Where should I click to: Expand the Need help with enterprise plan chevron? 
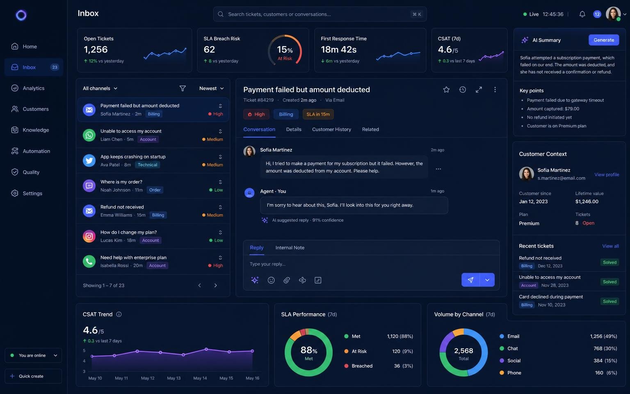point(220,258)
